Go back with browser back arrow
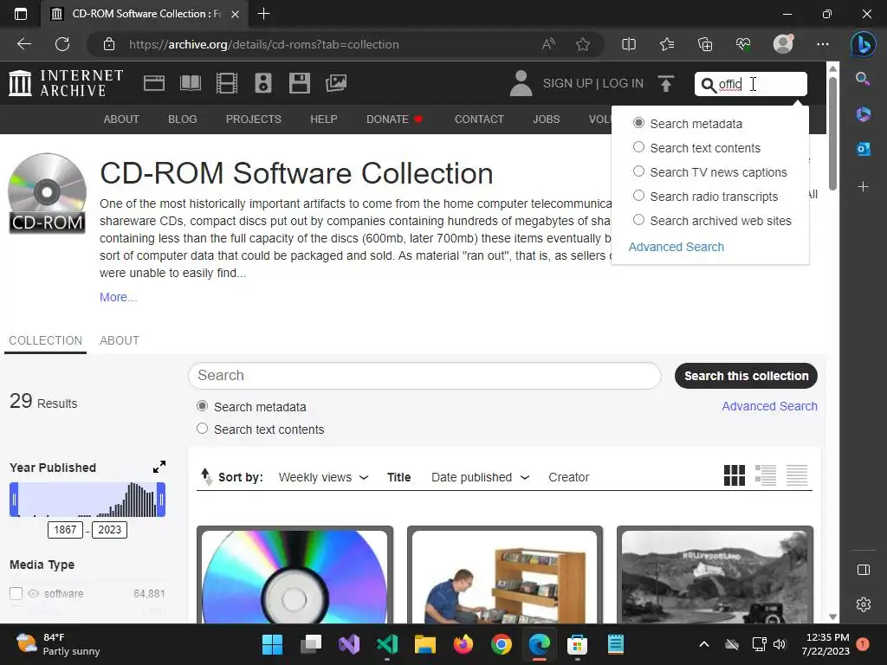The image size is (887, 665). coord(24,44)
